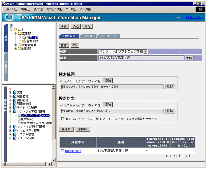
Task: Expand the セキュリティ管理 node
Action: [10, 131]
